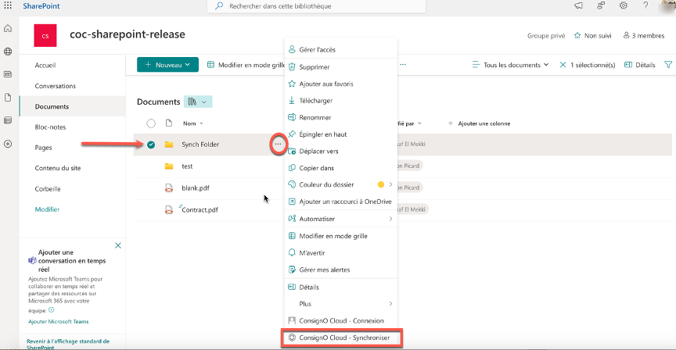676x350 pixels.
Task: Toggle the select-all circle in header row
Action: pyautogui.click(x=151, y=123)
